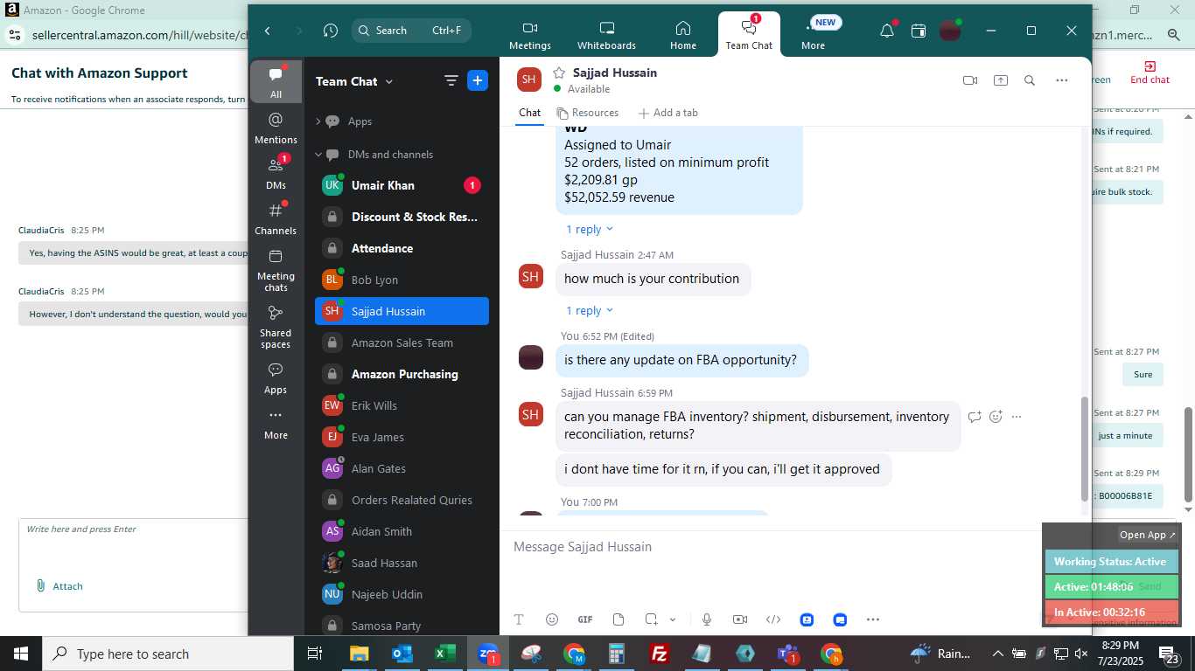Click the Zoom Search box

[411, 31]
